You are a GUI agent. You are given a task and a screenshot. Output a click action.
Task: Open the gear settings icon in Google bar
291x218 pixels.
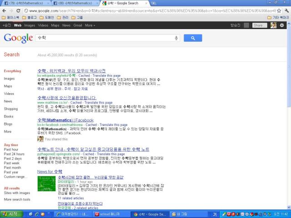pyautogui.click(x=282, y=25)
